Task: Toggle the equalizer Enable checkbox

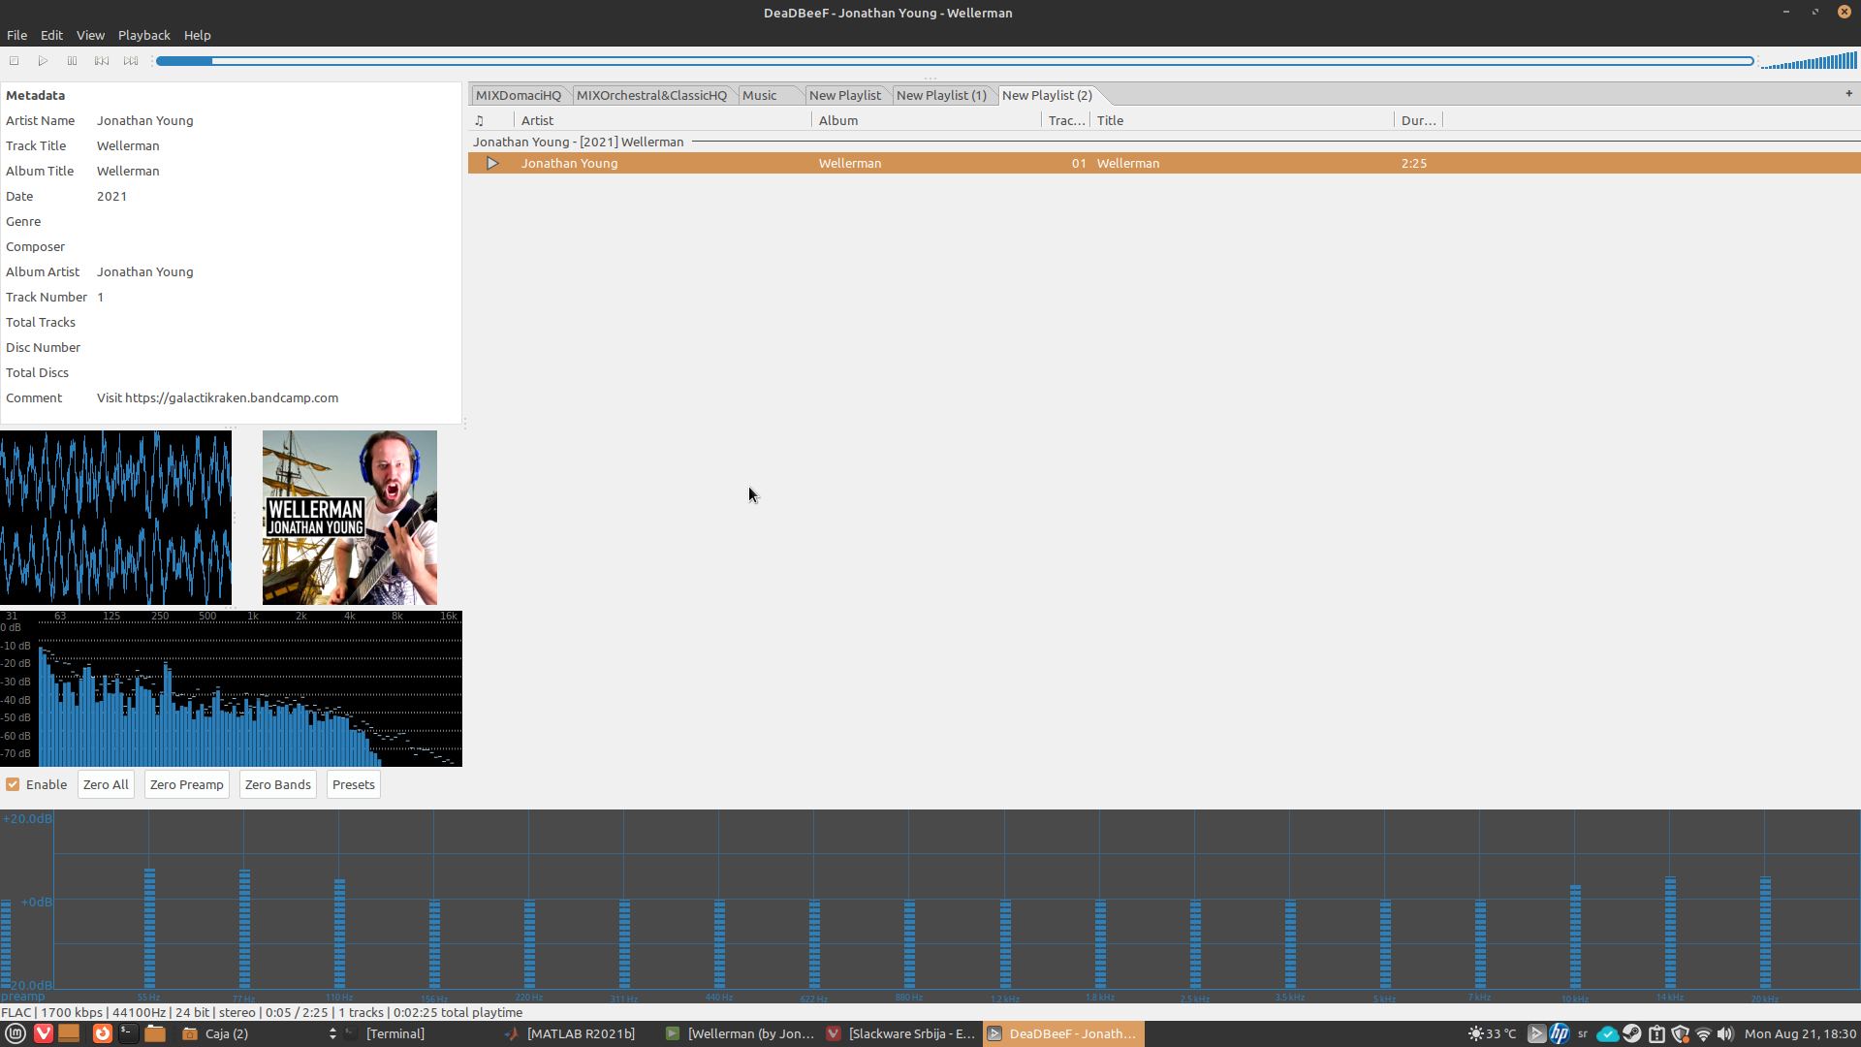Action: click(13, 784)
